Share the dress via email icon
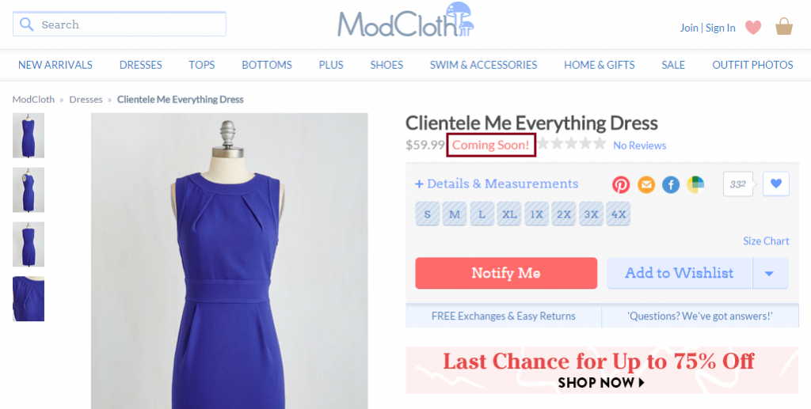This screenshot has width=811, height=409. point(646,184)
